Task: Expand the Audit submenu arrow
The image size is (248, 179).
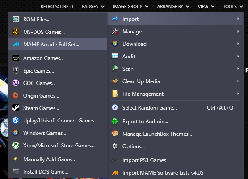Action: tap(238, 56)
